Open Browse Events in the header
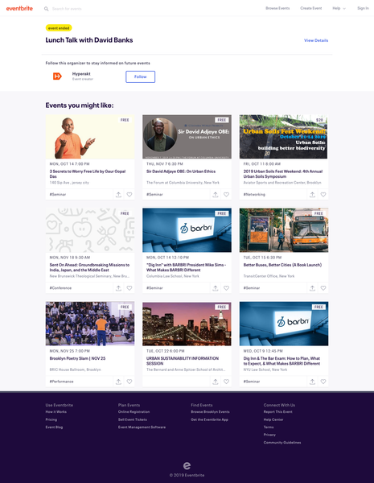Screen dimensions: 374x483 277,8
